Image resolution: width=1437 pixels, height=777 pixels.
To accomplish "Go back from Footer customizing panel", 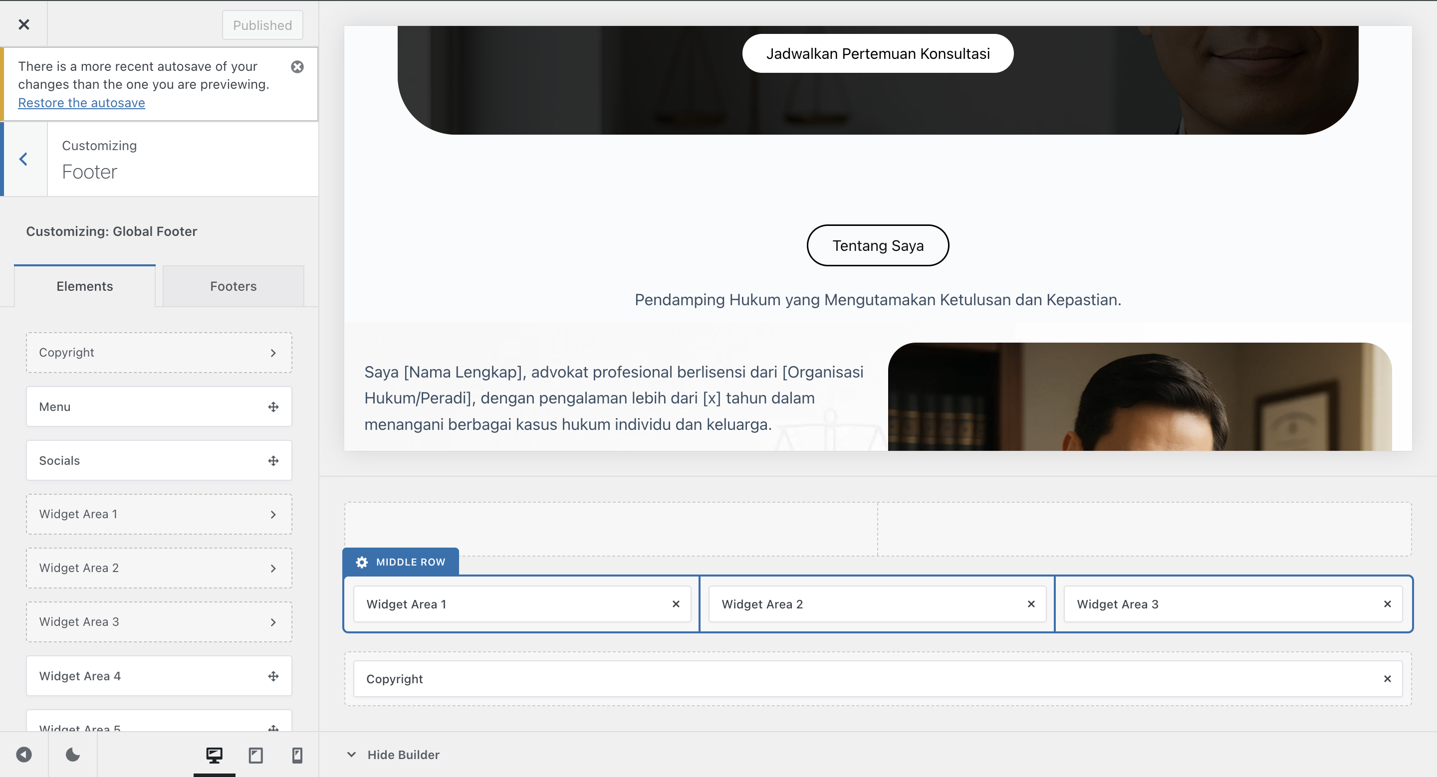I will [x=23, y=159].
